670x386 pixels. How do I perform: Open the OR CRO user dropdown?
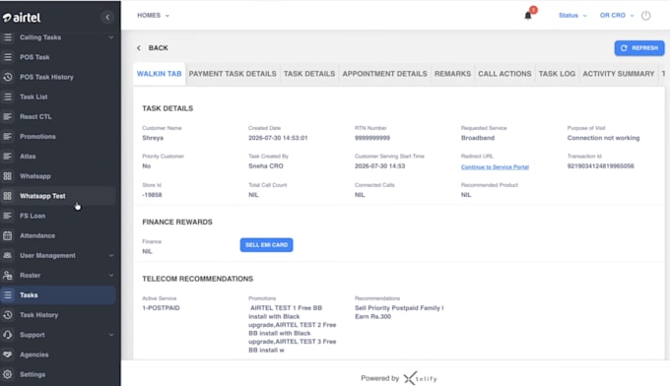point(617,16)
